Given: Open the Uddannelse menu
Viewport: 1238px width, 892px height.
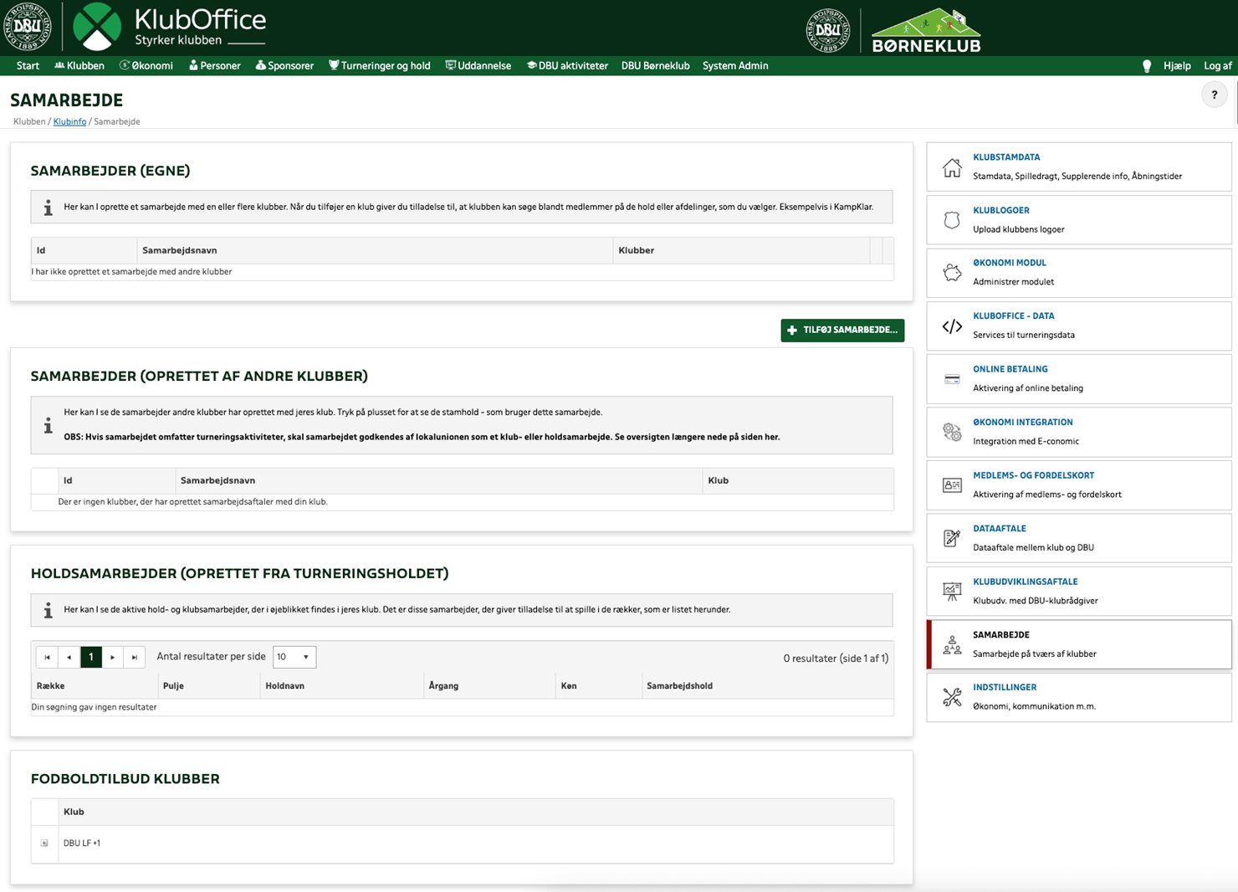Looking at the screenshot, I should (478, 66).
